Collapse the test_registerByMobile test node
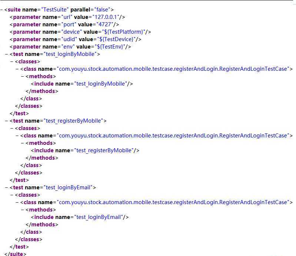 (x=7, y=121)
